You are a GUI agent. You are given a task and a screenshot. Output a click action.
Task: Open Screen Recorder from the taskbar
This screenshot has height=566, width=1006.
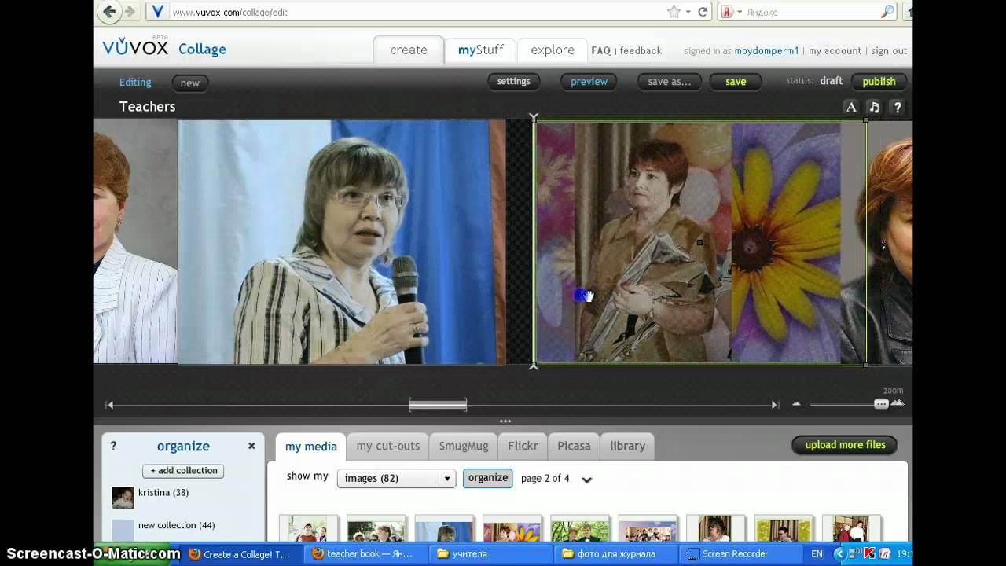[740, 553]
